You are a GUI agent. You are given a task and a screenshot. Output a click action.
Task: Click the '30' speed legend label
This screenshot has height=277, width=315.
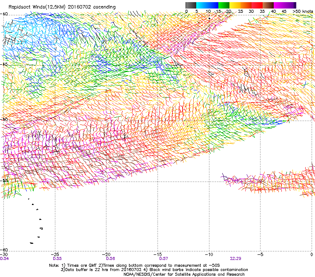click(x=251, y=12)
